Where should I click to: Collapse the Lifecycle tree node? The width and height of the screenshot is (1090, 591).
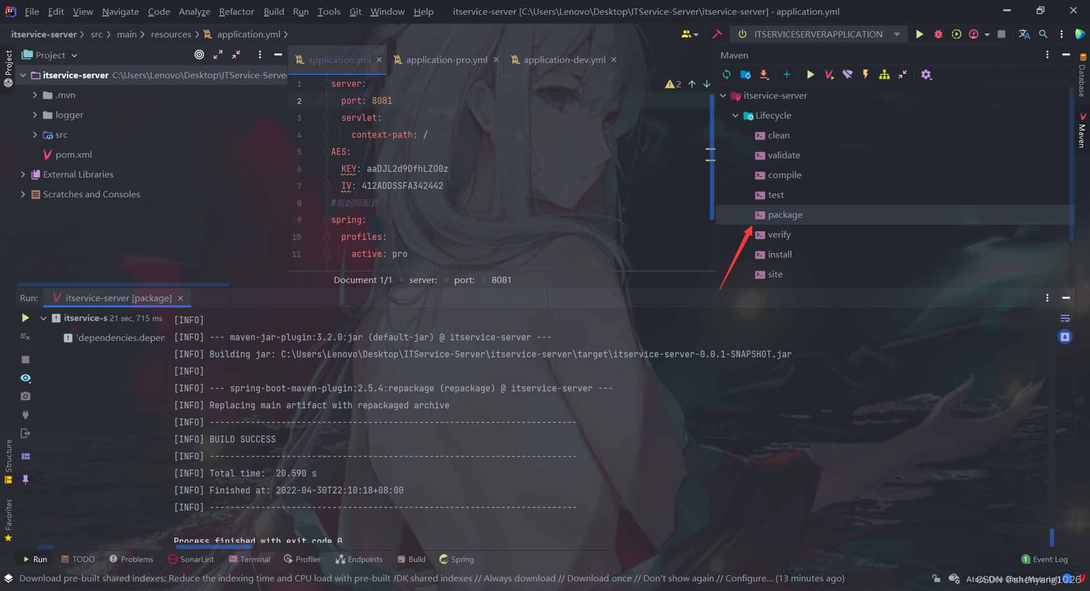[x=736, y=115]
